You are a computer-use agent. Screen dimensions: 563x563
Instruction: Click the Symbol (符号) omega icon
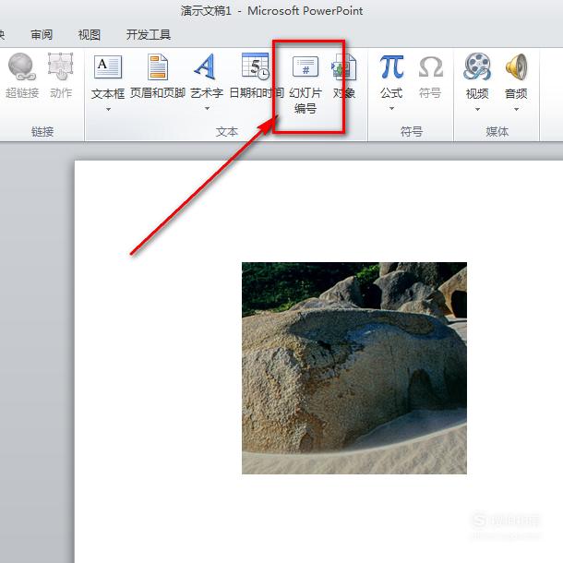[430, 66]
